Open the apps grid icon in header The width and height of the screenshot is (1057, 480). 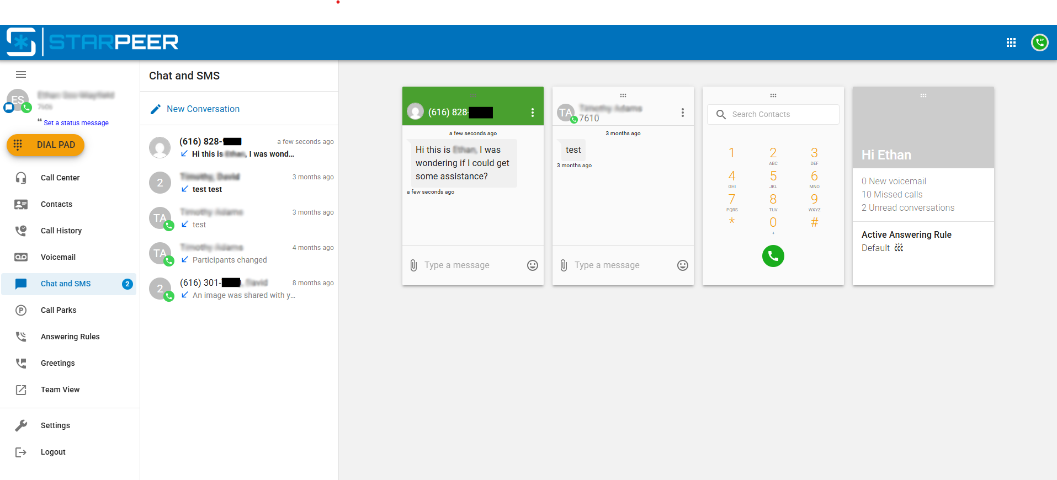click(x=1011, y=42)
